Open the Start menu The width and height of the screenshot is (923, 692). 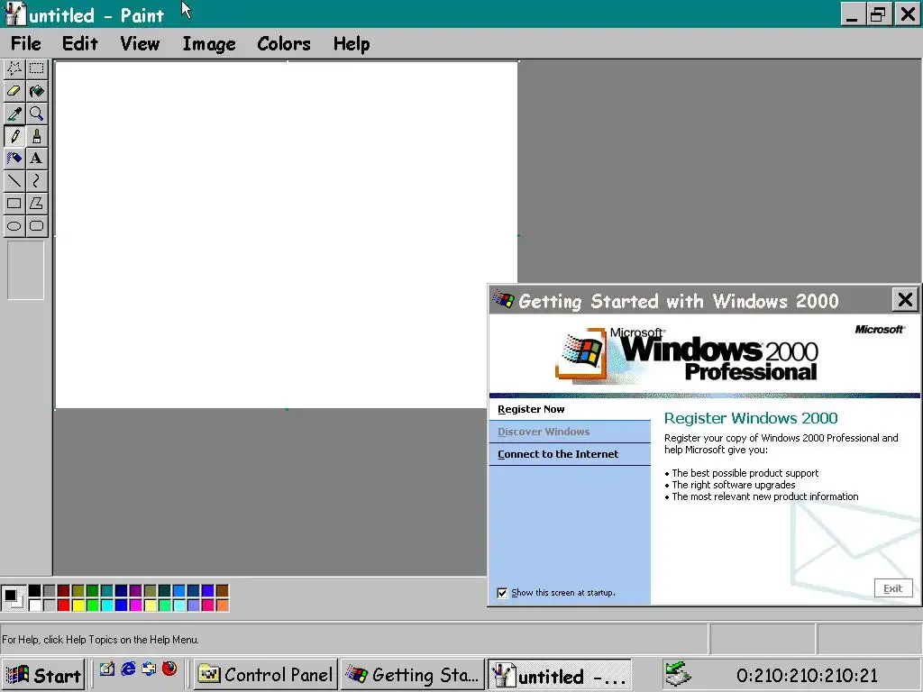[x=44, y=675]
